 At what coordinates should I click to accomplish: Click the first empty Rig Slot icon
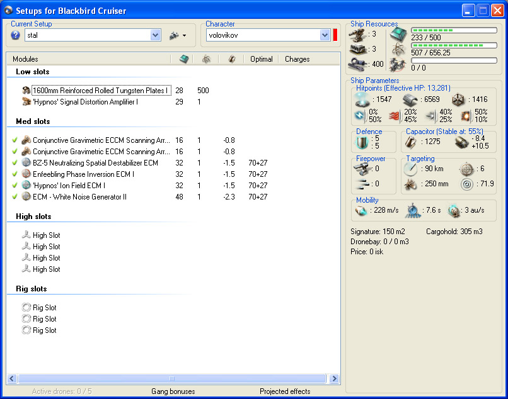(x=26, y=308)
